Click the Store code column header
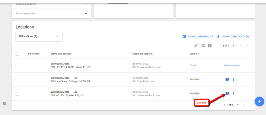The image size is (266, 115). coord(34,54)
